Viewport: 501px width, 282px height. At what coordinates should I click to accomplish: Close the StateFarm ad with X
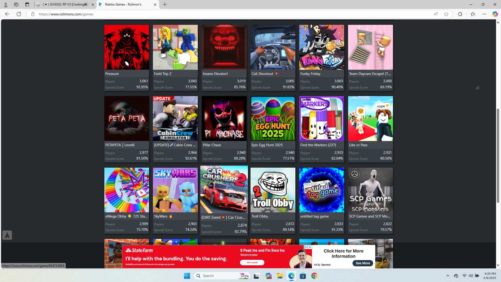(x=310, y=247)
